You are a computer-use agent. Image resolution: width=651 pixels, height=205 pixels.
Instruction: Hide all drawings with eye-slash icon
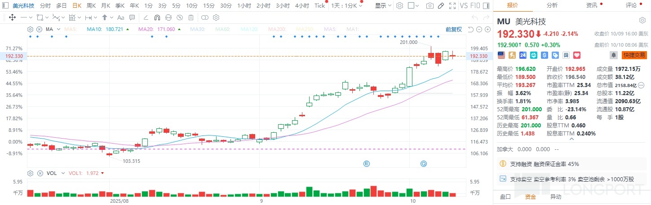(x=179, y=17)
